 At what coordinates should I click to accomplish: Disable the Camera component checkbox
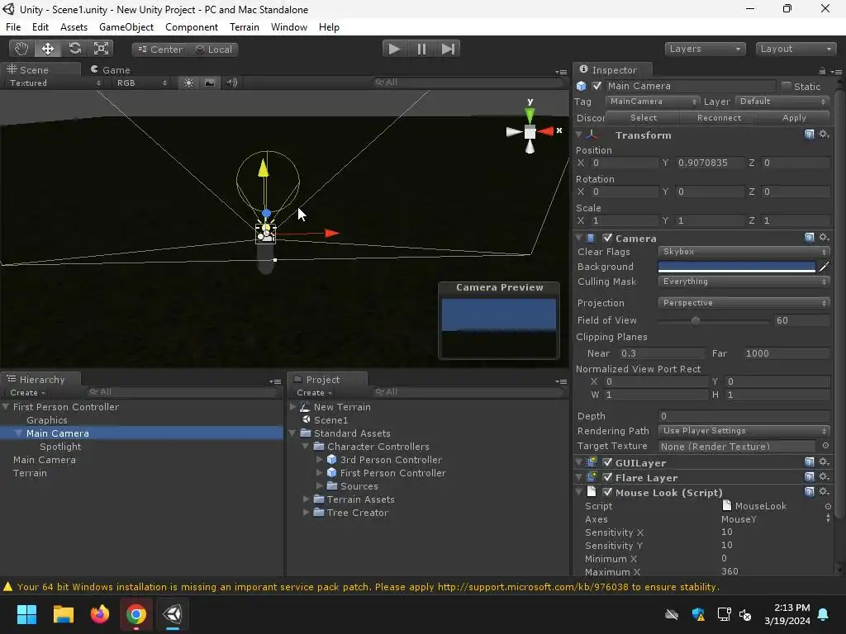pos(607,238)
